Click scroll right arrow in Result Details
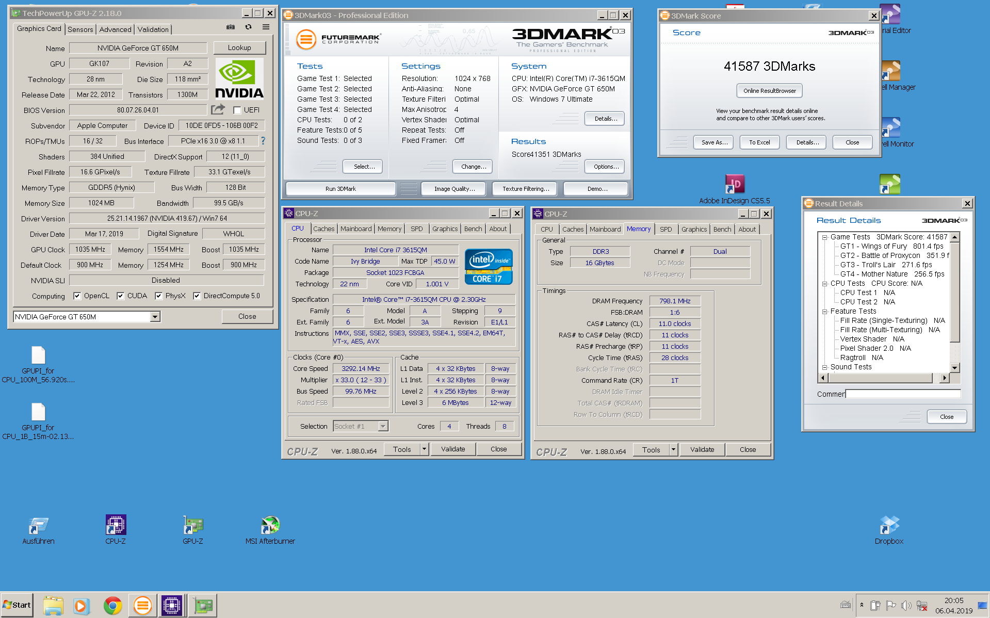 point(944,378)
